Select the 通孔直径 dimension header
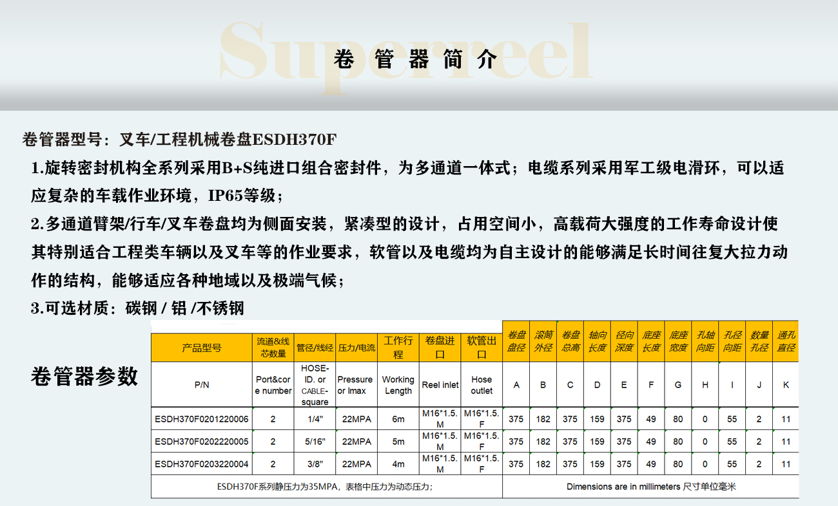The width and height of the screenshot is (838, 506). point(785,341)
